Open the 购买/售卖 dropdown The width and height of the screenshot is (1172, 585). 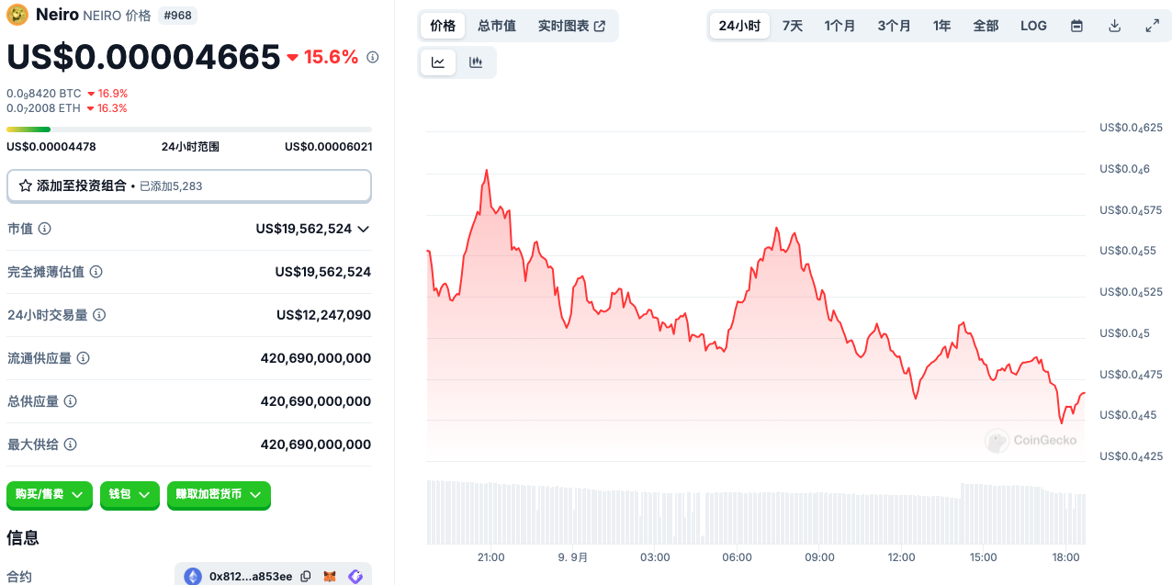pos(49,494)
